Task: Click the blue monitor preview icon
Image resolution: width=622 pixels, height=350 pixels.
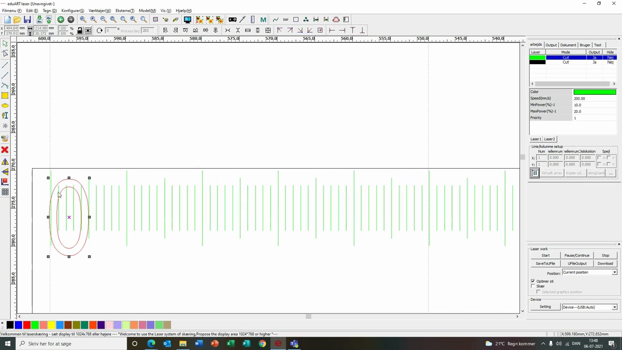Action: click(x=187, y=19)
